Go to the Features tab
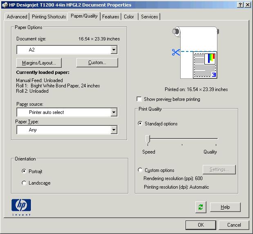Image resolution: width=253 pixels, height=234 pixels. tap(111, 17)
